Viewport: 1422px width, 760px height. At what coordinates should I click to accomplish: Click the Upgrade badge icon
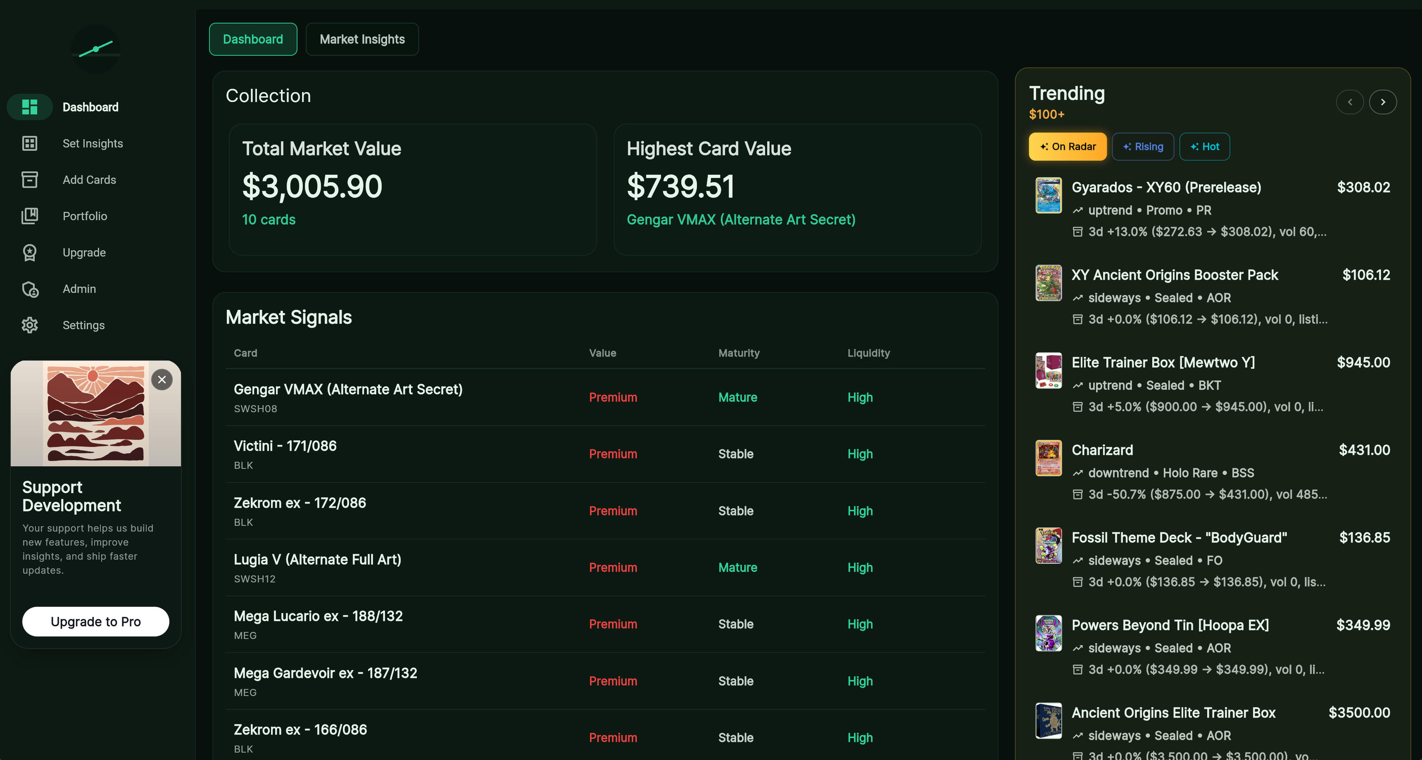coord(30,253)
